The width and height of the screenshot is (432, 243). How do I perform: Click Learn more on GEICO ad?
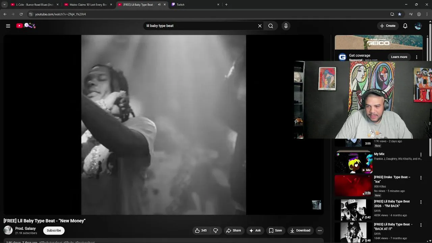click(x=399, y=57)
